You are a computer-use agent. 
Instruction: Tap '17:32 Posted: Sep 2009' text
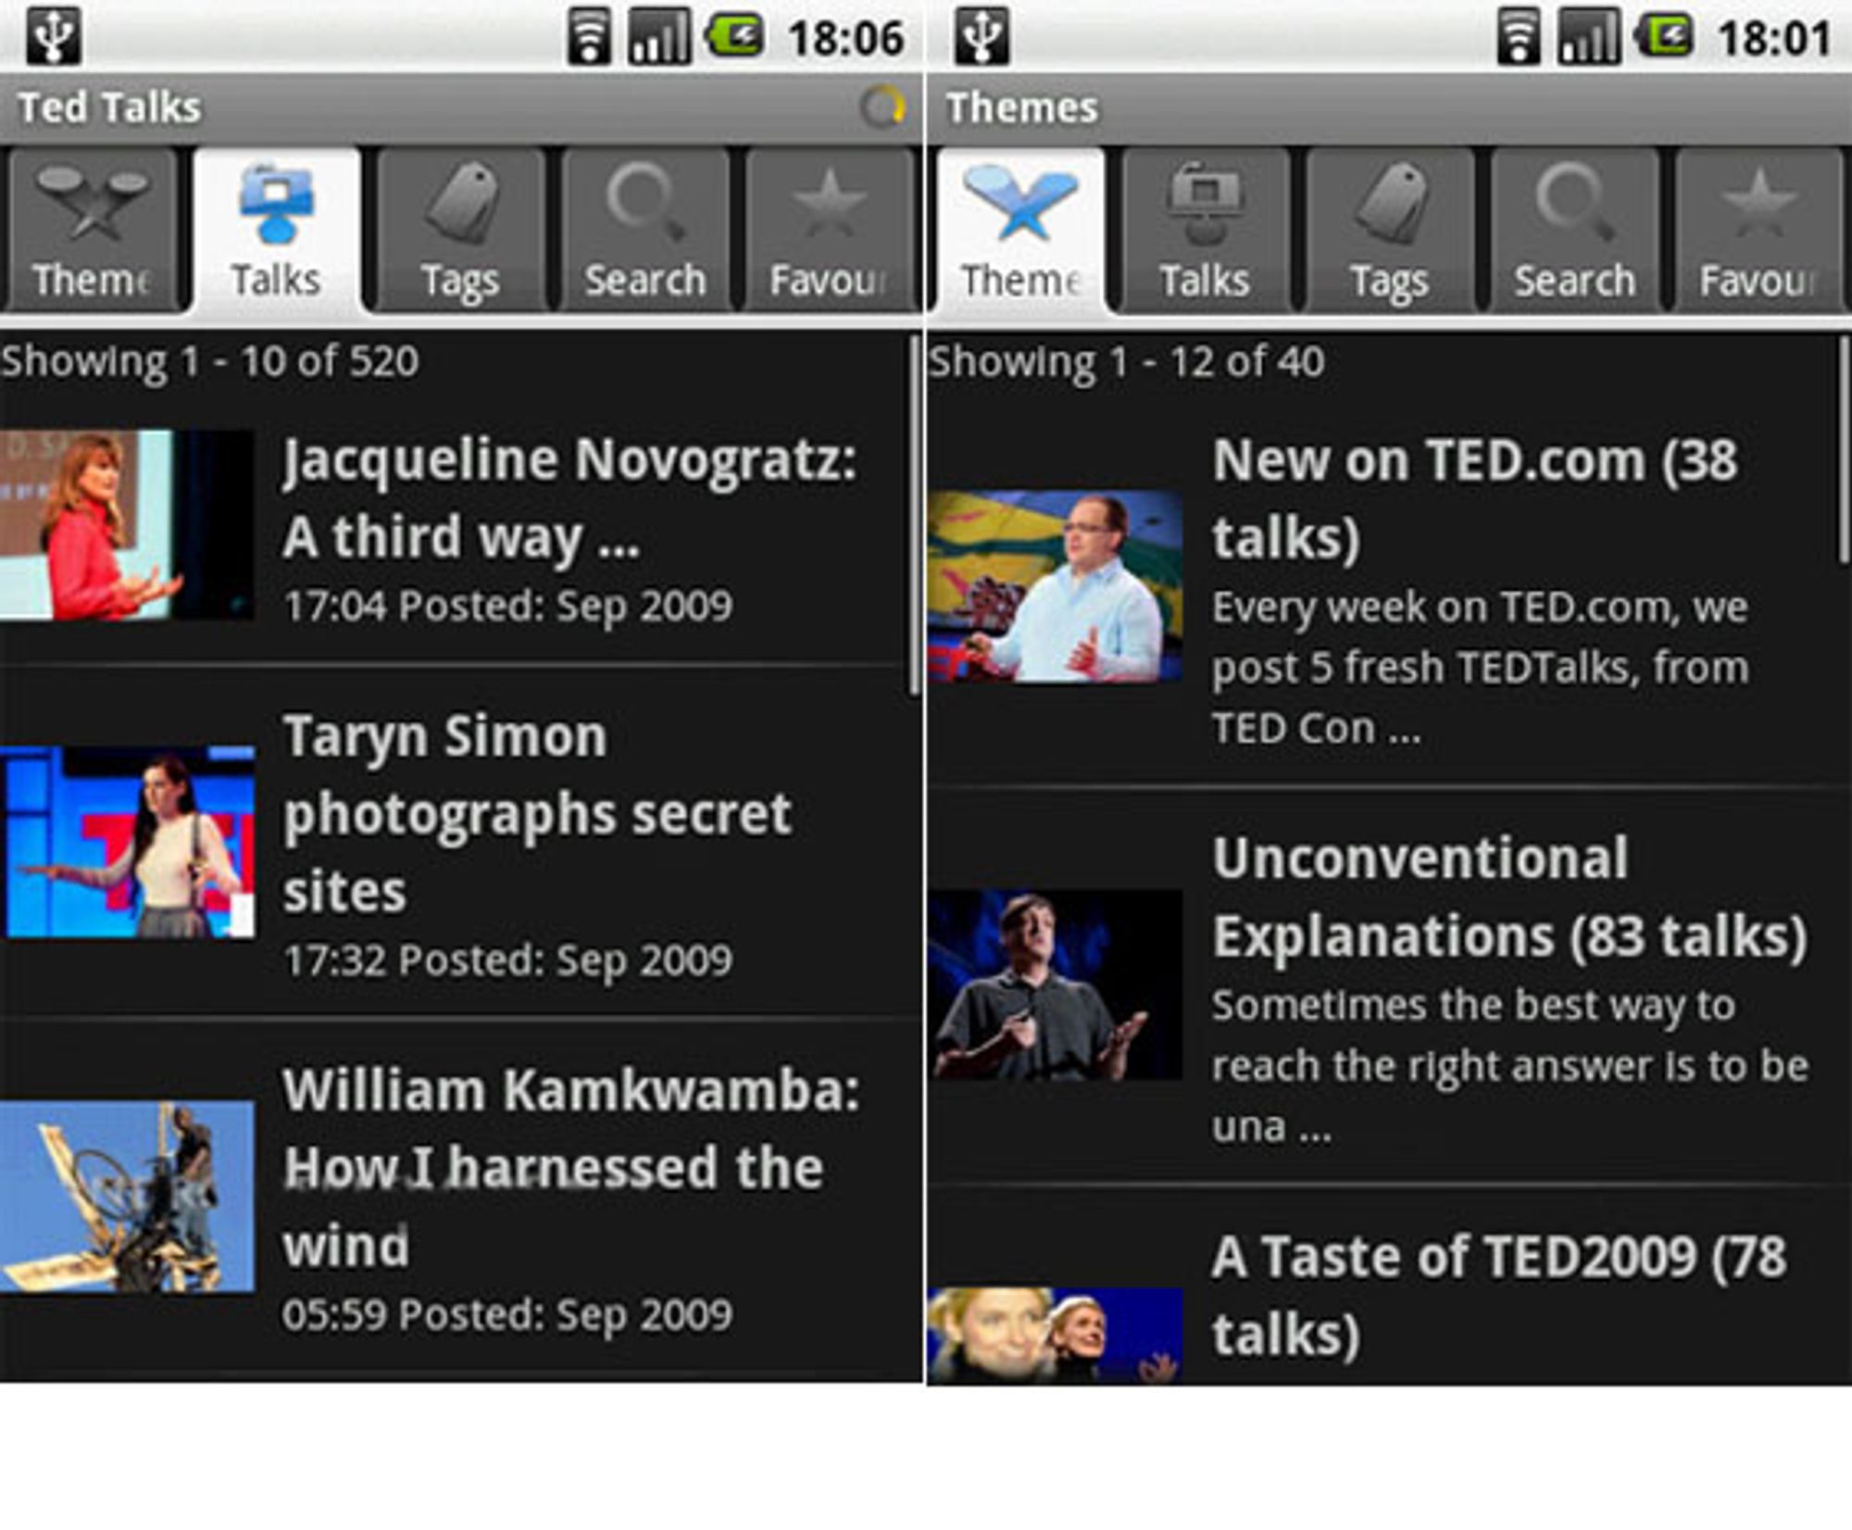pos(507,960)
